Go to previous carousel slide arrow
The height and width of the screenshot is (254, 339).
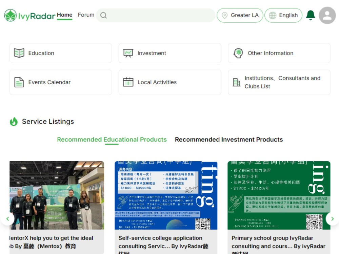point(8,219)
